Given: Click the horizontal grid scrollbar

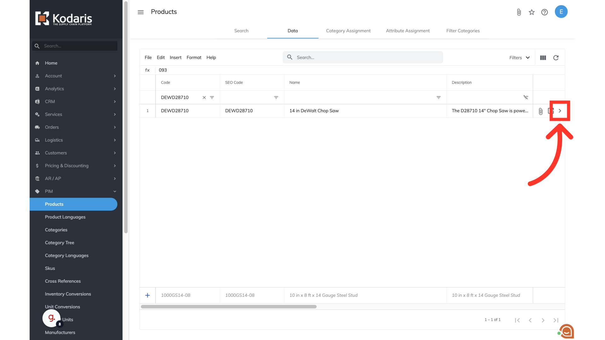Looking at the screenshot, I should pos(229,307).
